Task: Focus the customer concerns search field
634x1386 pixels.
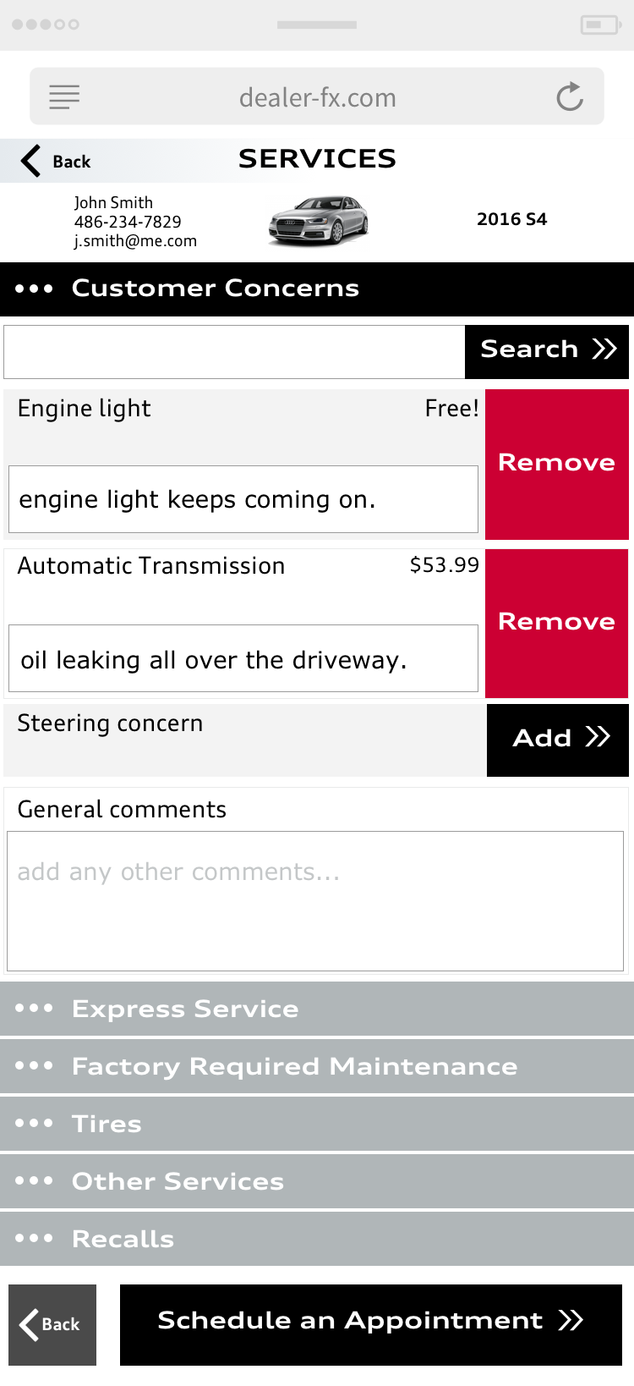Action: (234, 351)
